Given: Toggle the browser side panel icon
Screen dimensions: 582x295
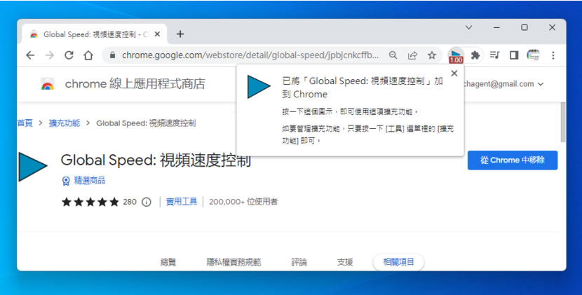Looking at the screenshot, I should (514, 55).
